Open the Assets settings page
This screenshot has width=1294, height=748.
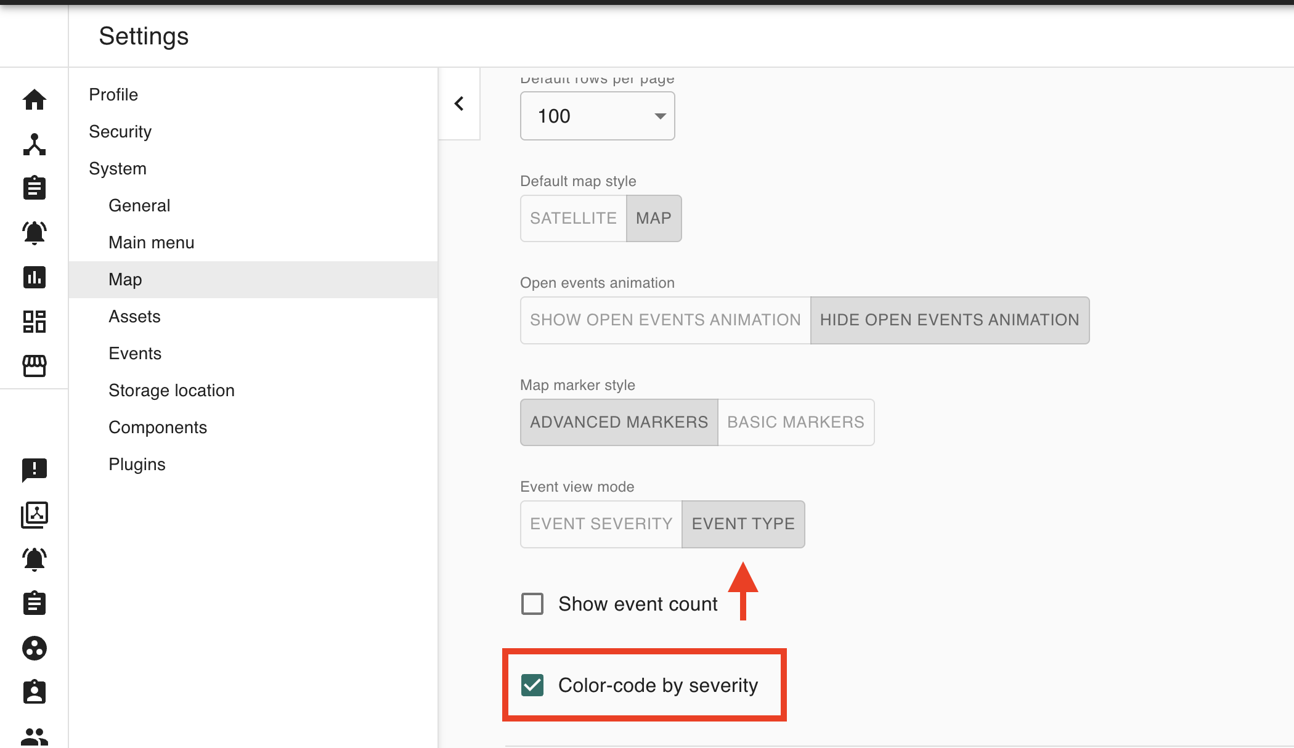click(134, 316)
